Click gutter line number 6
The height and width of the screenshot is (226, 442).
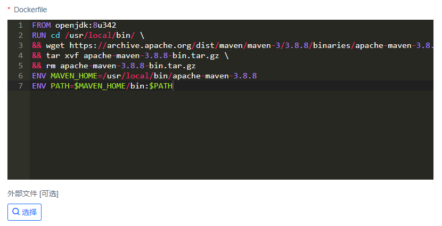pos(21,76)
